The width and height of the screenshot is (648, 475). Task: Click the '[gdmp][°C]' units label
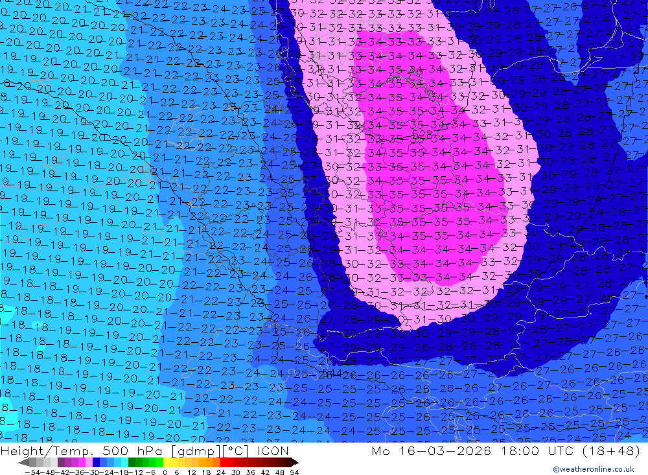tap(209, 450)
